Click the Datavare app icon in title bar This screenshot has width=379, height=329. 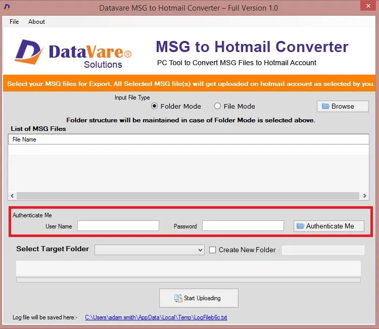[7, 7]
